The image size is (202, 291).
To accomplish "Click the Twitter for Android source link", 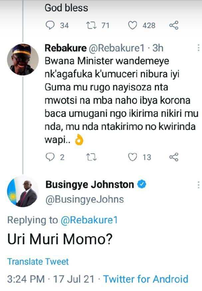I will tap(145, 279).
